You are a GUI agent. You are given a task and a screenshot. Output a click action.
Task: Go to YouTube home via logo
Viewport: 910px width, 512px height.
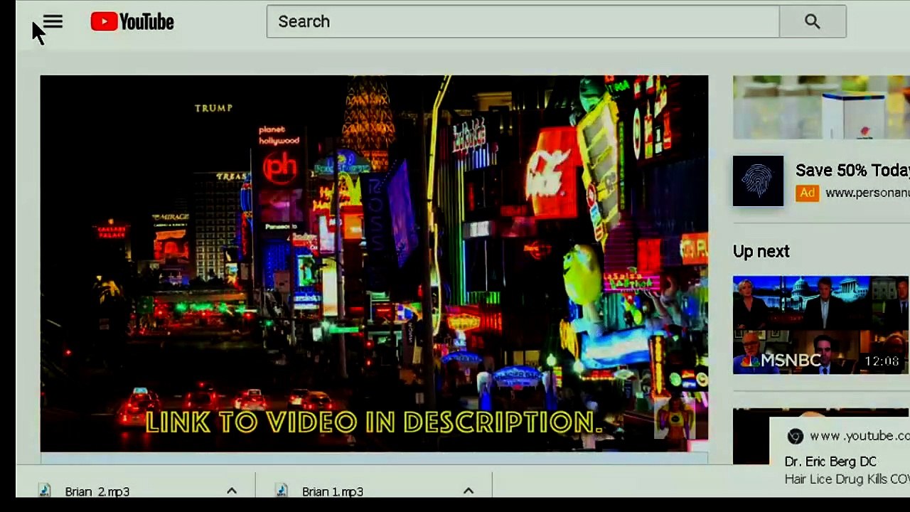click(x=132, y=22)
